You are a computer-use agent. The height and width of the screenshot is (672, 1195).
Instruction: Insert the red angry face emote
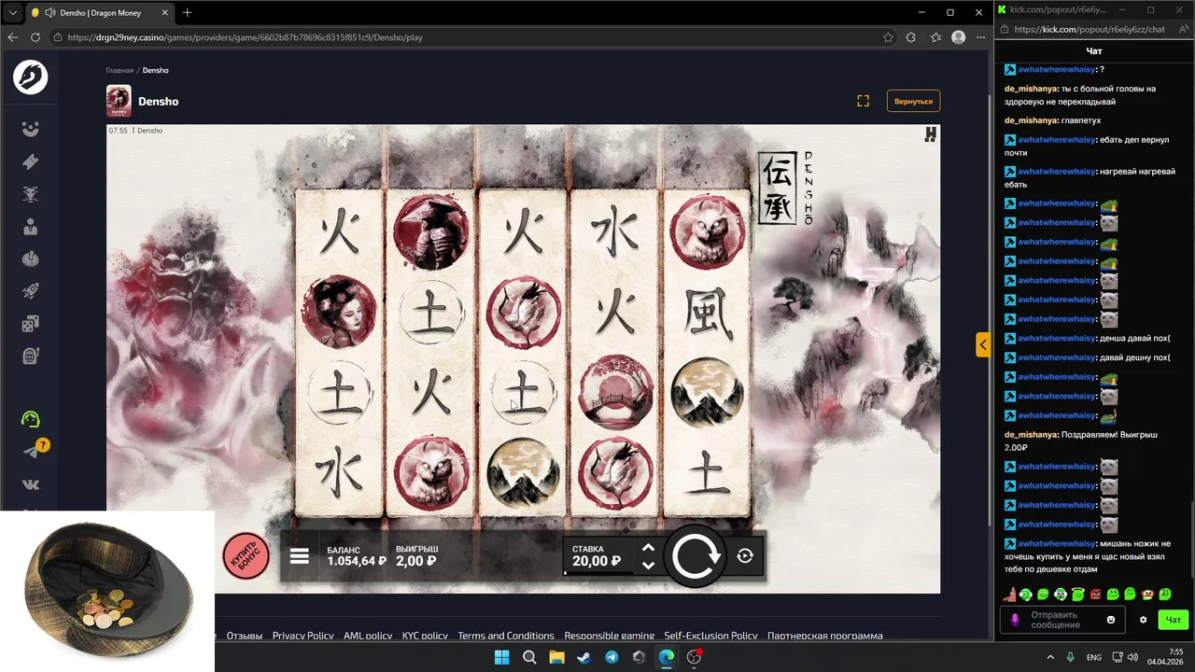tap(1096, 595)
